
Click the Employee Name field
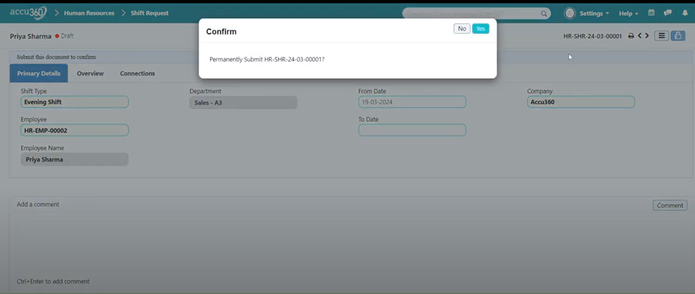pyautogui.click(x=75, y=159)
